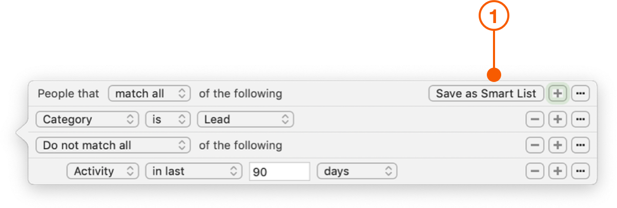Remove the Category is Lead rule with minus
617x208 pixels.
pos(534,119)
